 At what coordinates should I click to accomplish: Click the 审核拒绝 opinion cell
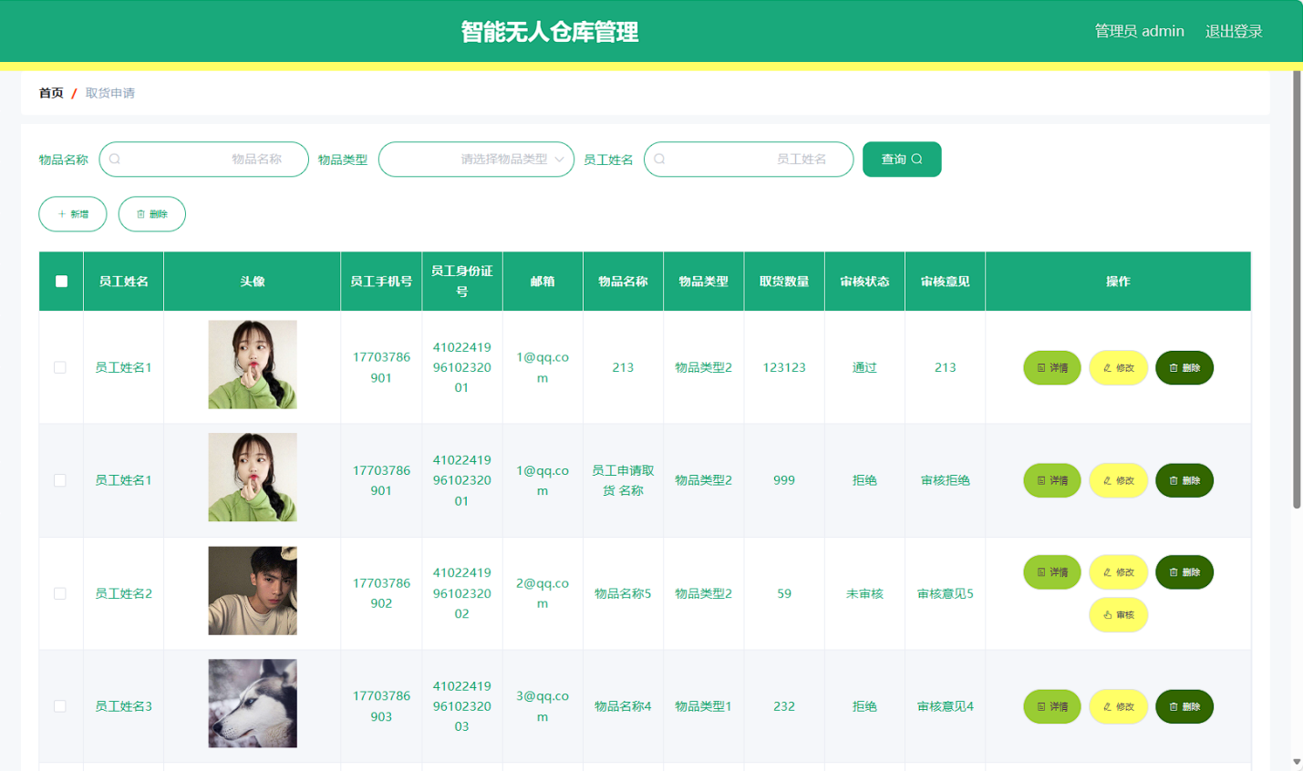[x=945, y=480]
